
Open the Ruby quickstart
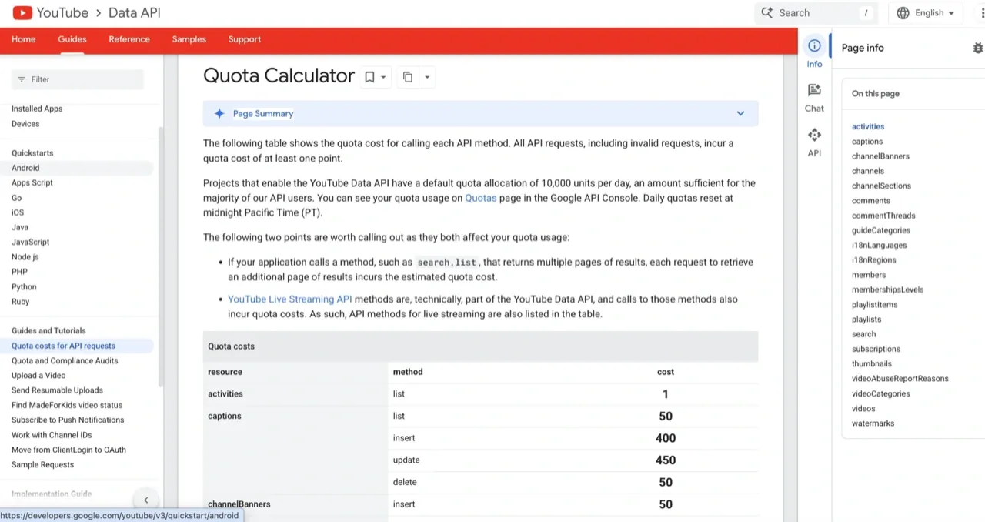[21, 302]
